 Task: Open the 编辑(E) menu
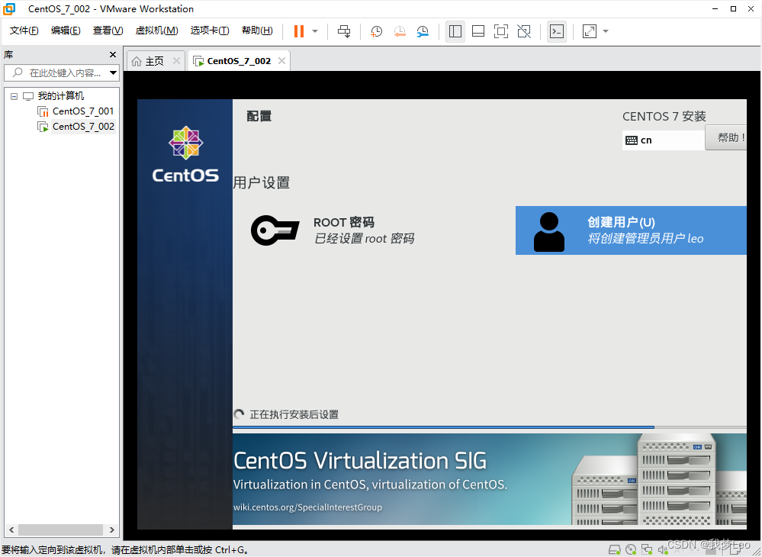pyautogui.click(x=66, y=31)
